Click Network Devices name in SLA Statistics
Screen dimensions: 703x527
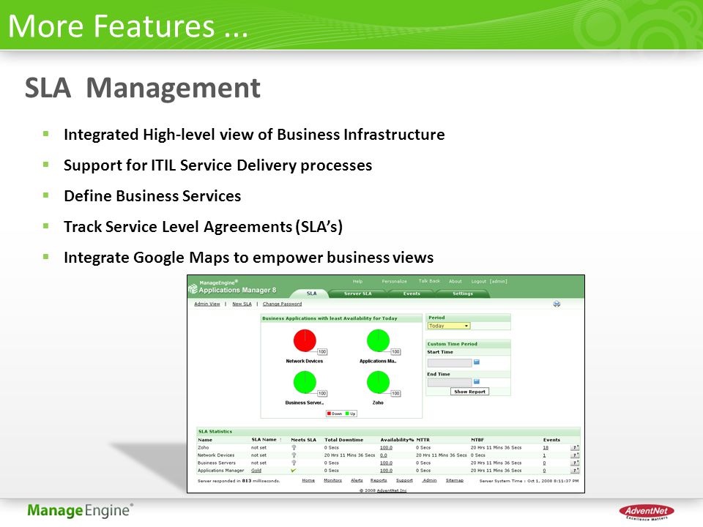[215, 455]
